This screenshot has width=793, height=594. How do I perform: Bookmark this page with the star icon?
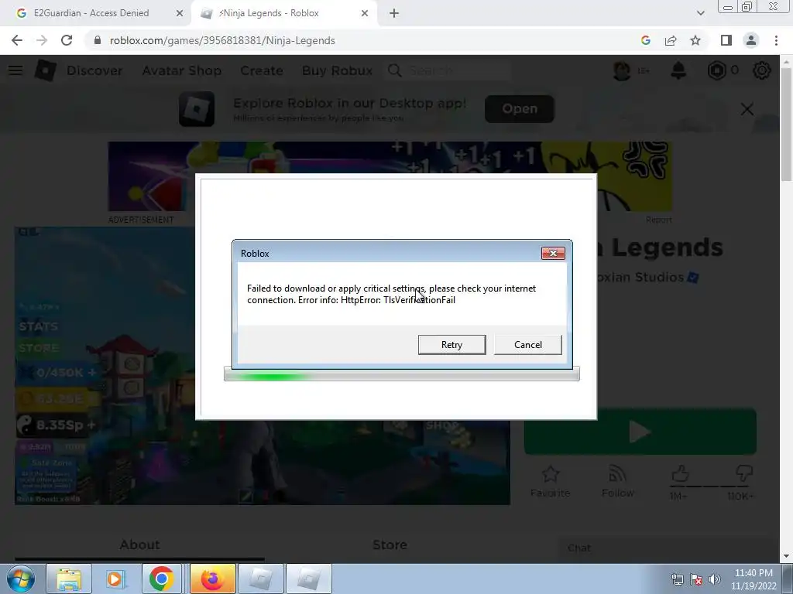point(695,40)
